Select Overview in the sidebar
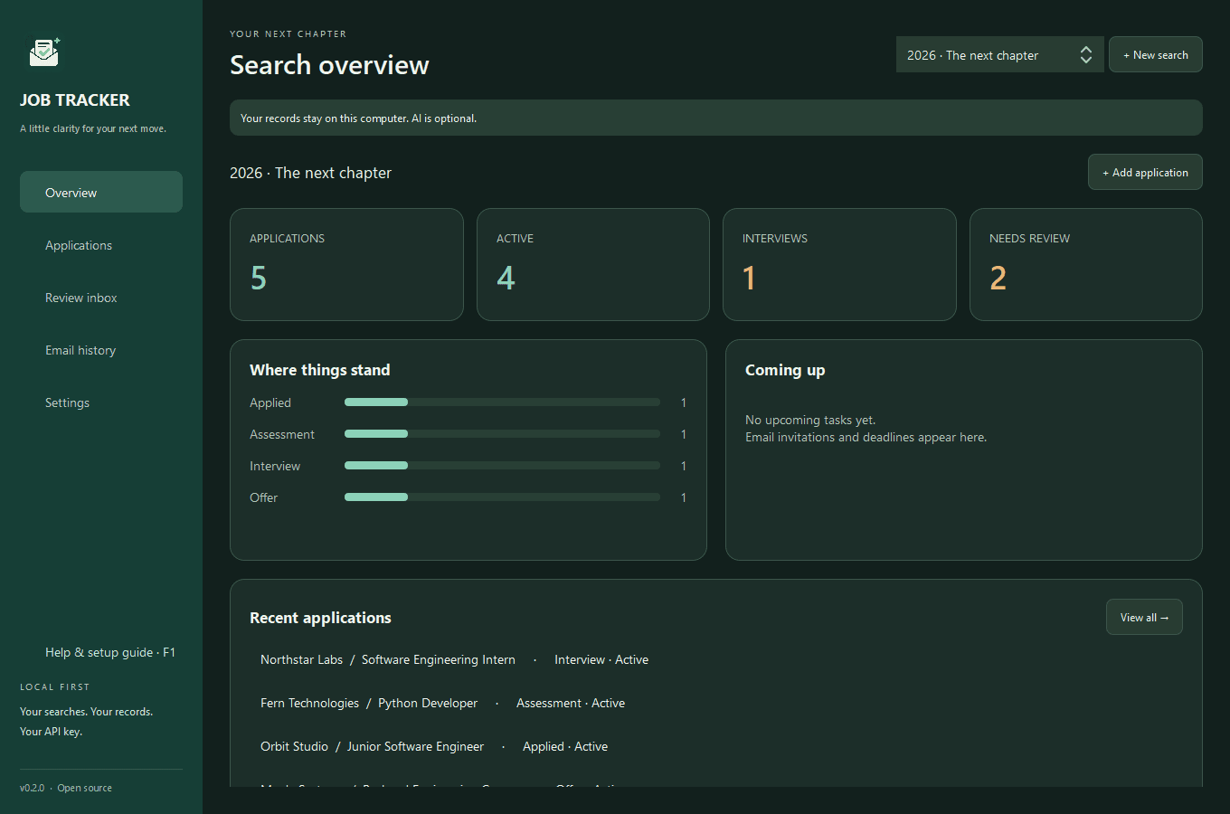 click(x=101, y=193)
